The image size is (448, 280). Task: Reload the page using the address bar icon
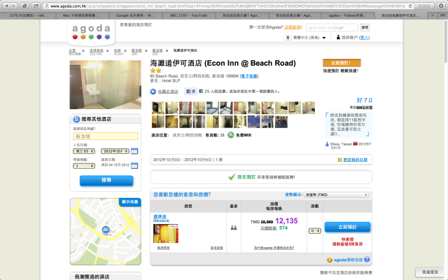tap(410, 6)
